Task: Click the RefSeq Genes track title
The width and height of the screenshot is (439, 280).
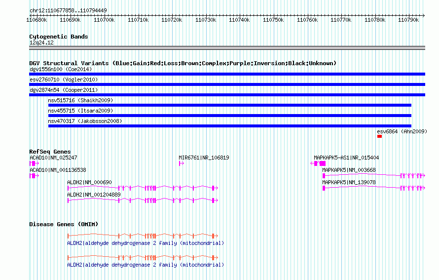Action: coord(50,152)
